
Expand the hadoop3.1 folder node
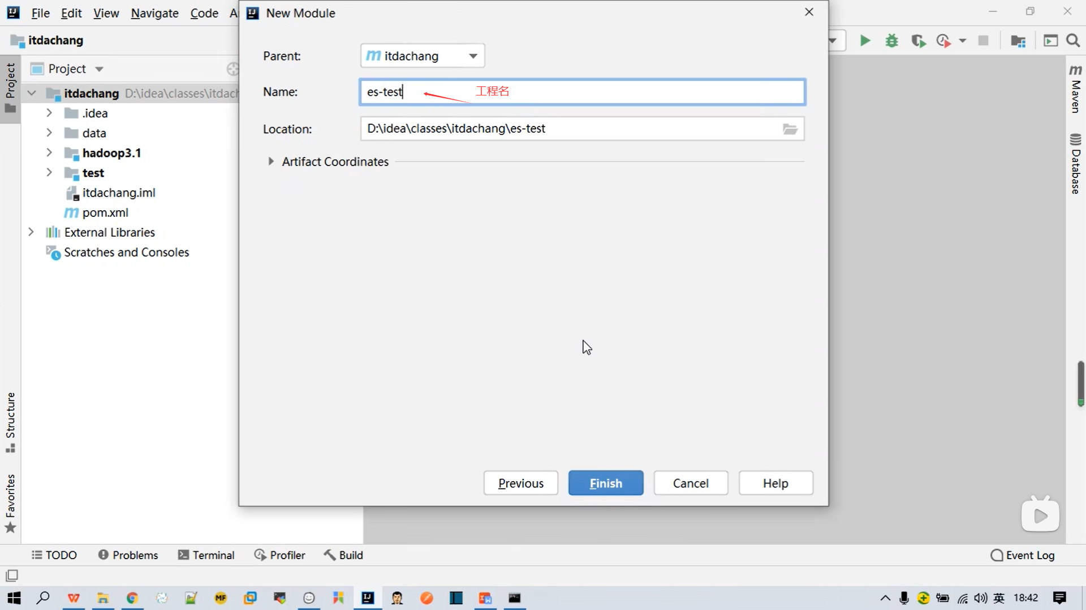click(x=49, y=153)
